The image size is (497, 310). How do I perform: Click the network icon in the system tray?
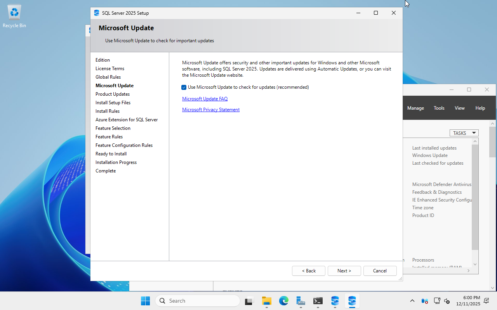pyautogui.click(x=437, y=301)
